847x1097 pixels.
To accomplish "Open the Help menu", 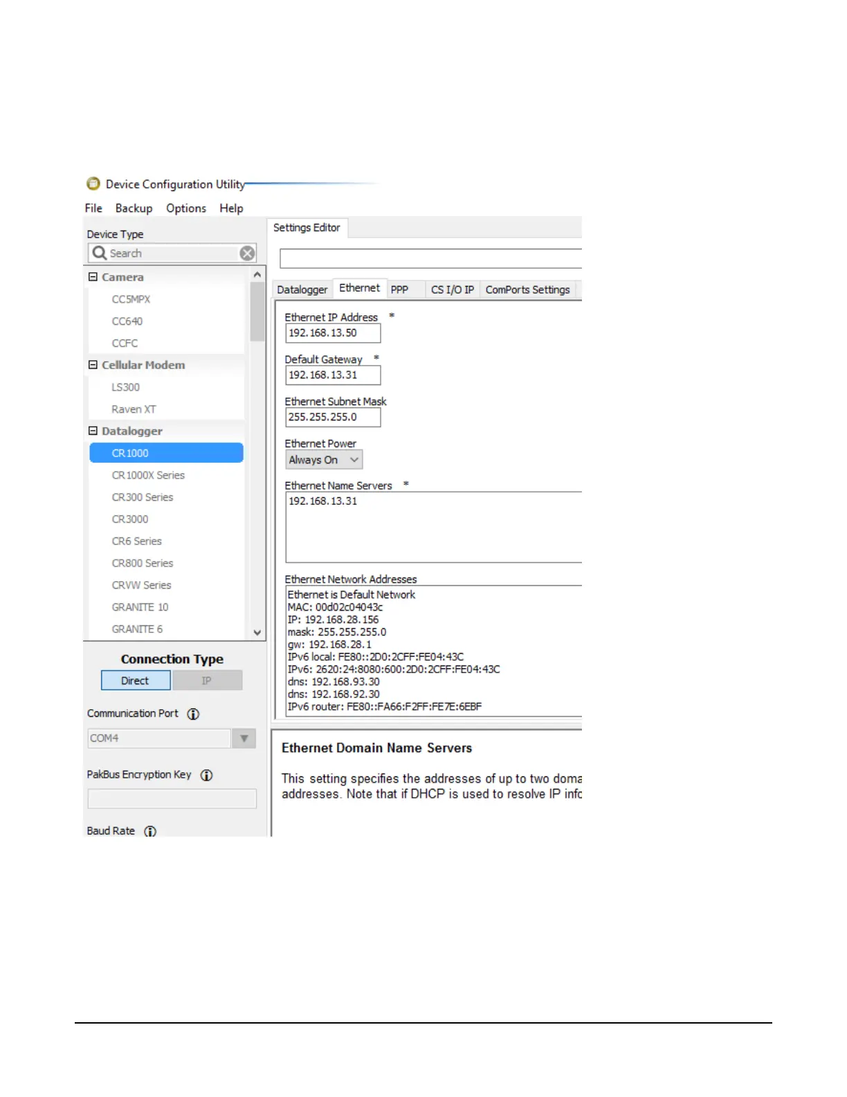I will [231, 208].
